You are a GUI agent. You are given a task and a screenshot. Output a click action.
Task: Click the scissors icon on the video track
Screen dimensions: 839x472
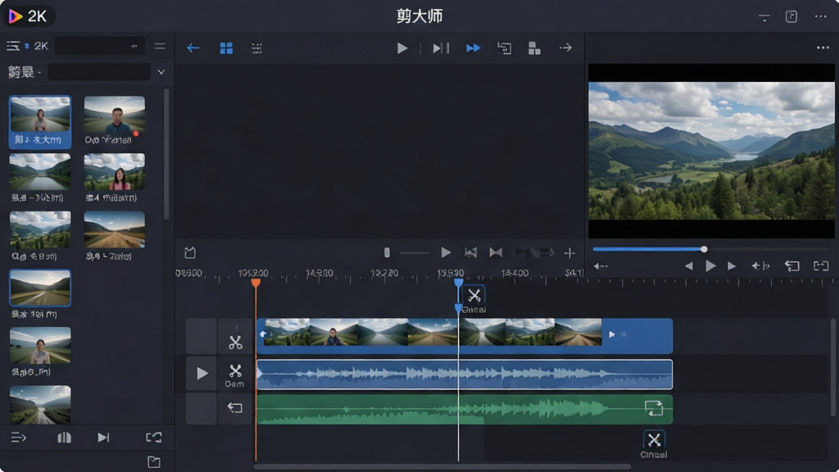tap(235, 342)
